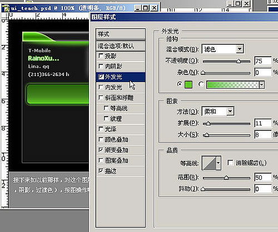278x232 pixels.
Task: Enable the 投影 drop shadow checkbox
Action: (x=101, y=56)
